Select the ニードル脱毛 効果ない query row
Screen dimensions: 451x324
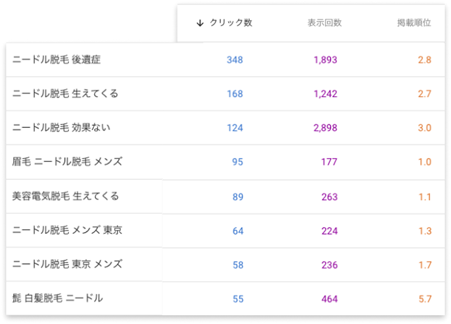coord(61,128)
